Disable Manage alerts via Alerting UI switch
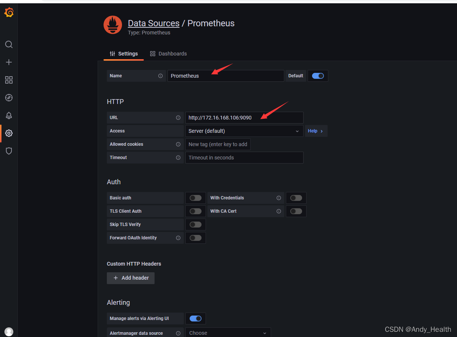 point(196,319)
